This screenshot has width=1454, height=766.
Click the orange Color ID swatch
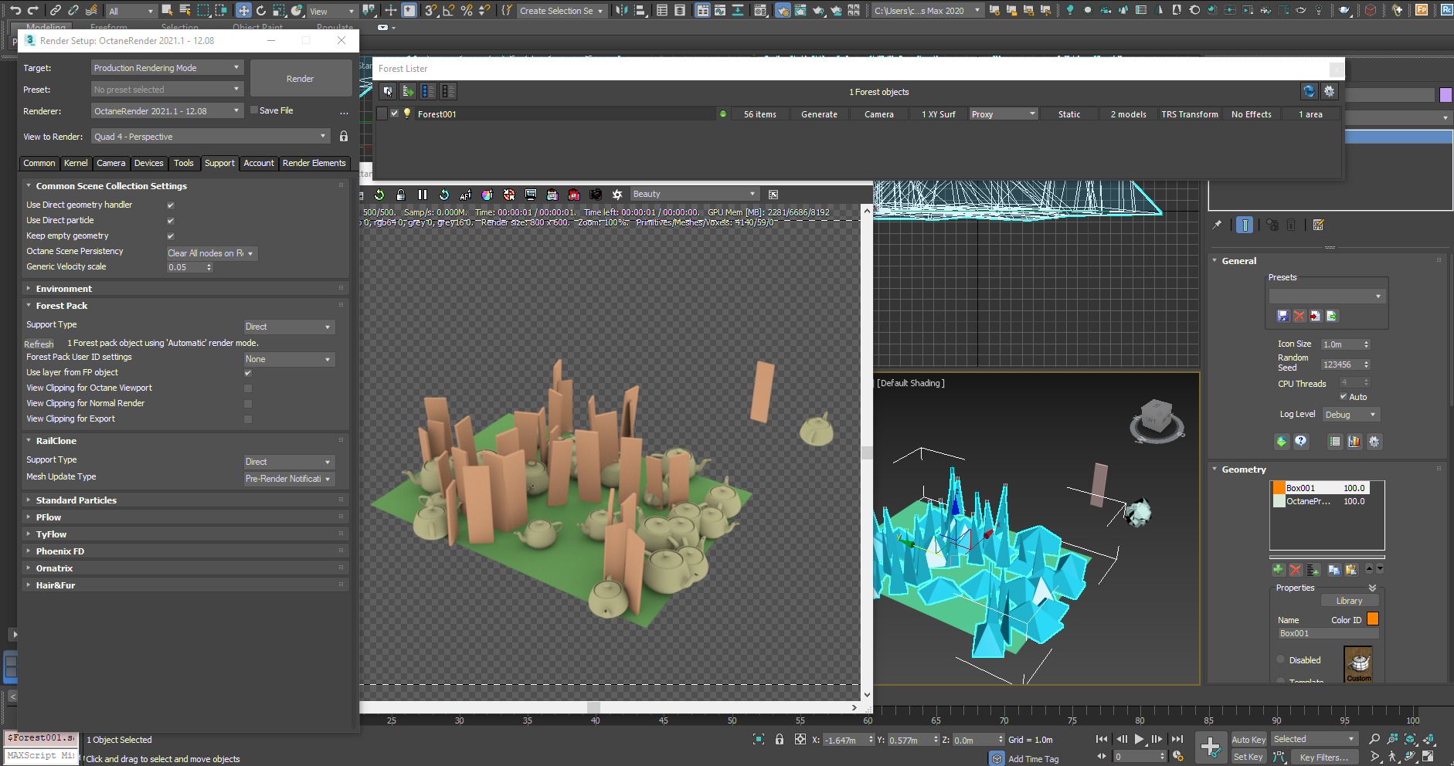tap(1372, 619)
